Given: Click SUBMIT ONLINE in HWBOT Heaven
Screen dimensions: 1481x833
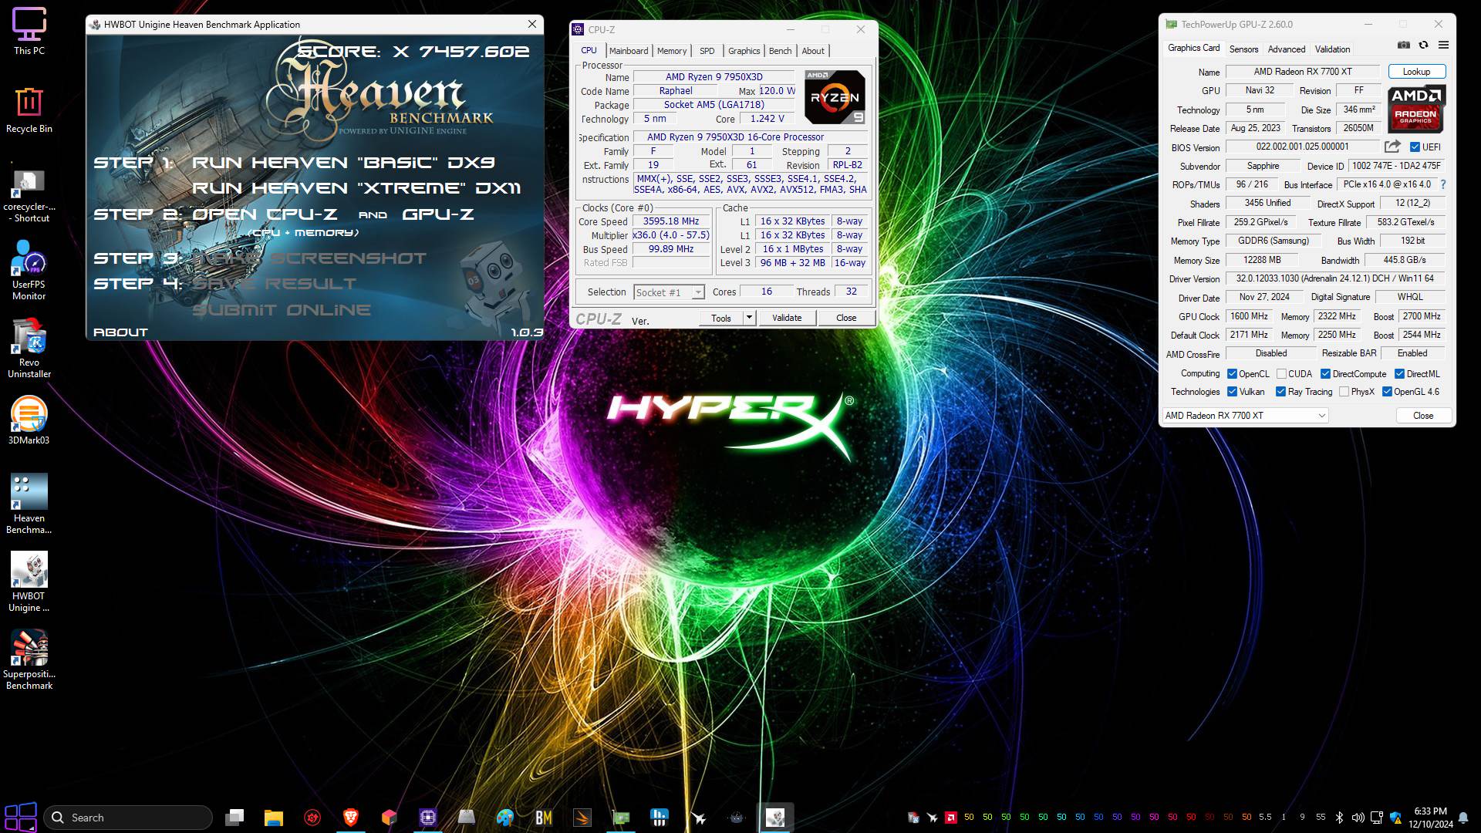Looking at the screenshot, I should [x=282, y=310].
